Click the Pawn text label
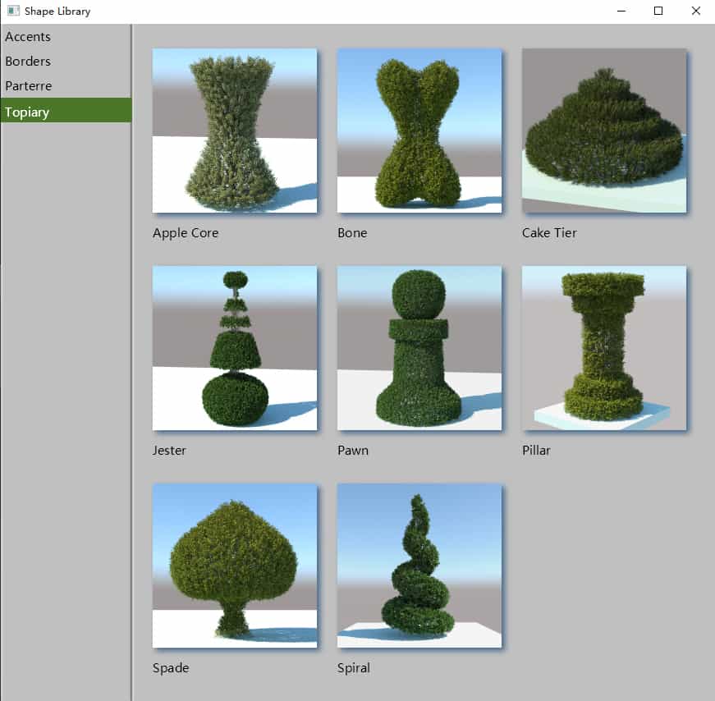The width and height of the screenshot is (715, 701). tap(353, 451)
